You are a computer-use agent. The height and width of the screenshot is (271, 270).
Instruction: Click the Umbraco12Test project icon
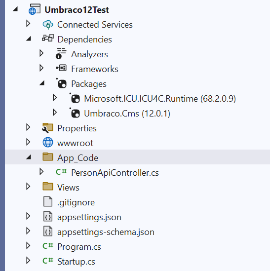[35, 9]
